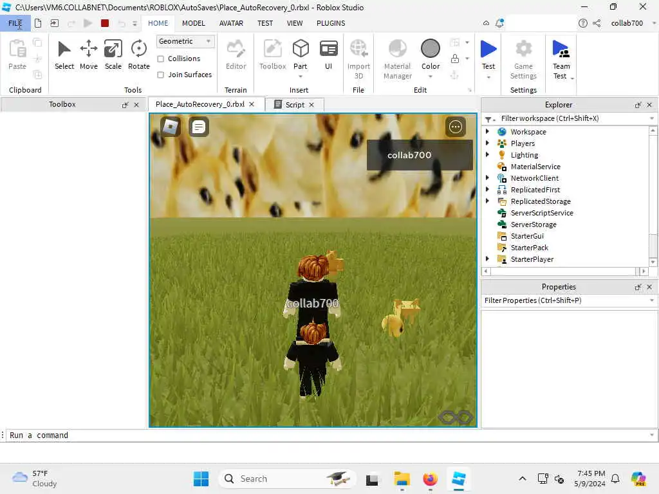Select the Select tool

[64, 55]
